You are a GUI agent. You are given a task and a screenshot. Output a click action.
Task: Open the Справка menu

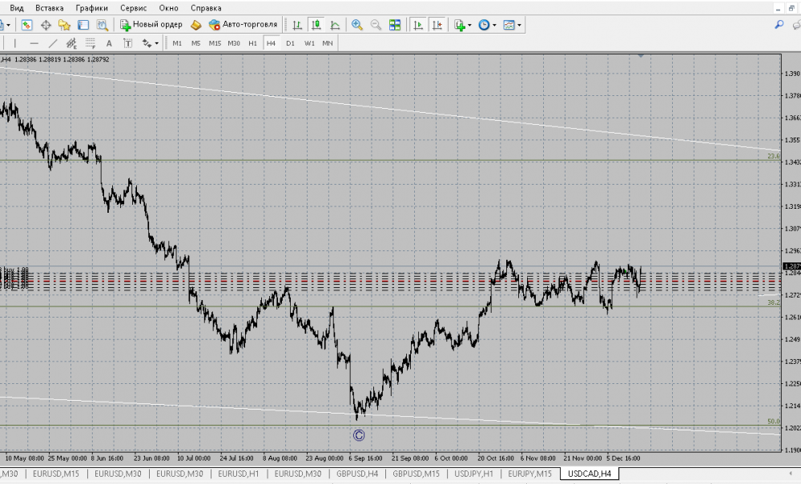[x=206, y=8]
